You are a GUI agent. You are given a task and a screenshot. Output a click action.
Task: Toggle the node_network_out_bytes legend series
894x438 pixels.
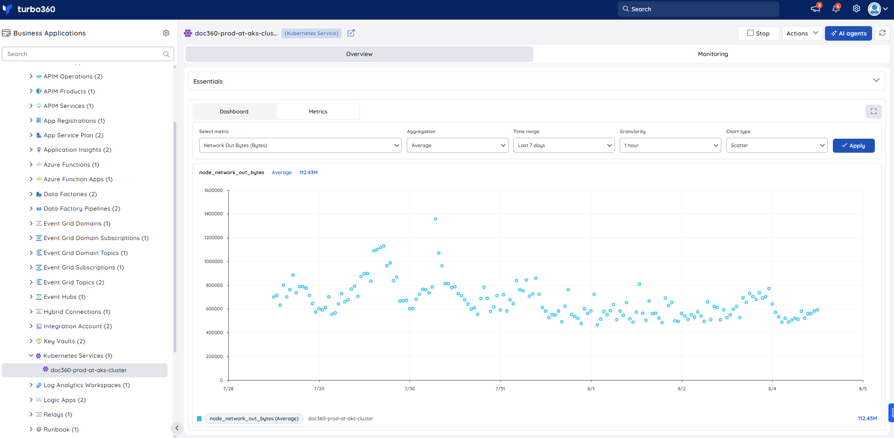click(x=254, y=418)
